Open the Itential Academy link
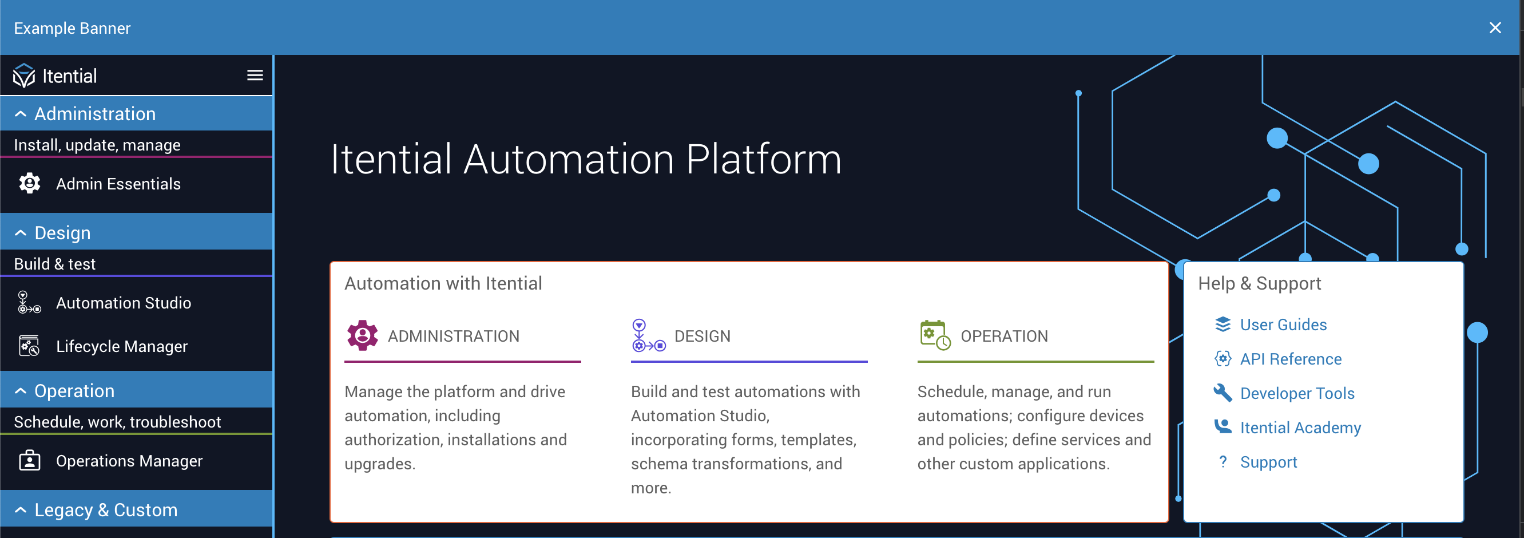Screen dimensions: 1524x538 tap(1300, 428)
